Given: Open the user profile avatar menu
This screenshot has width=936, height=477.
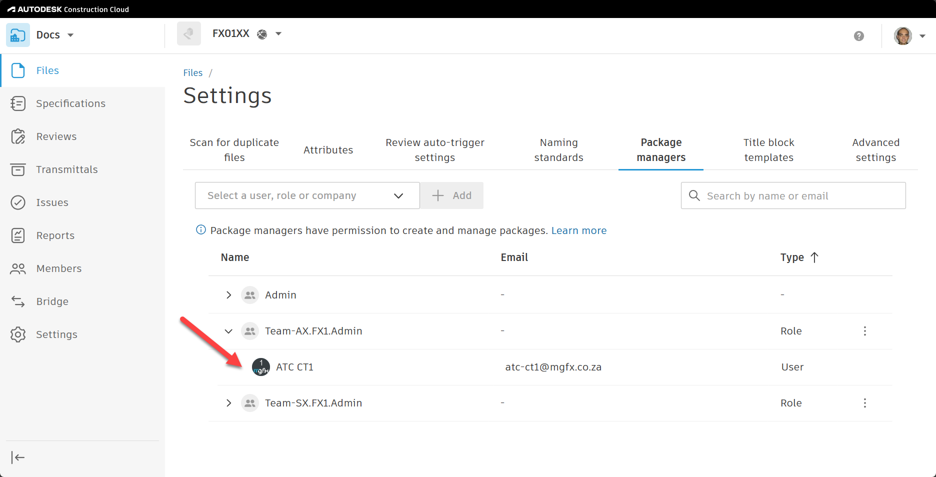Looking at the screenshot, I should [903, 36].
